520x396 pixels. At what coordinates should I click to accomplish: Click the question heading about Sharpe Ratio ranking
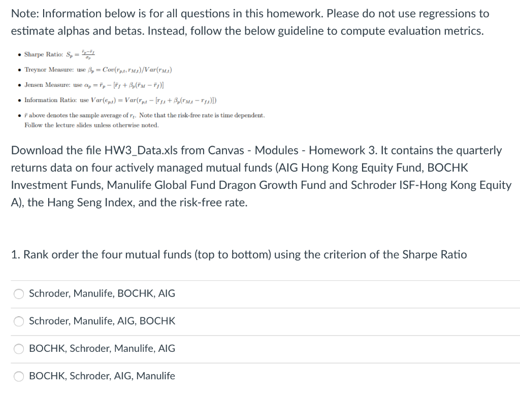[239, 254]
